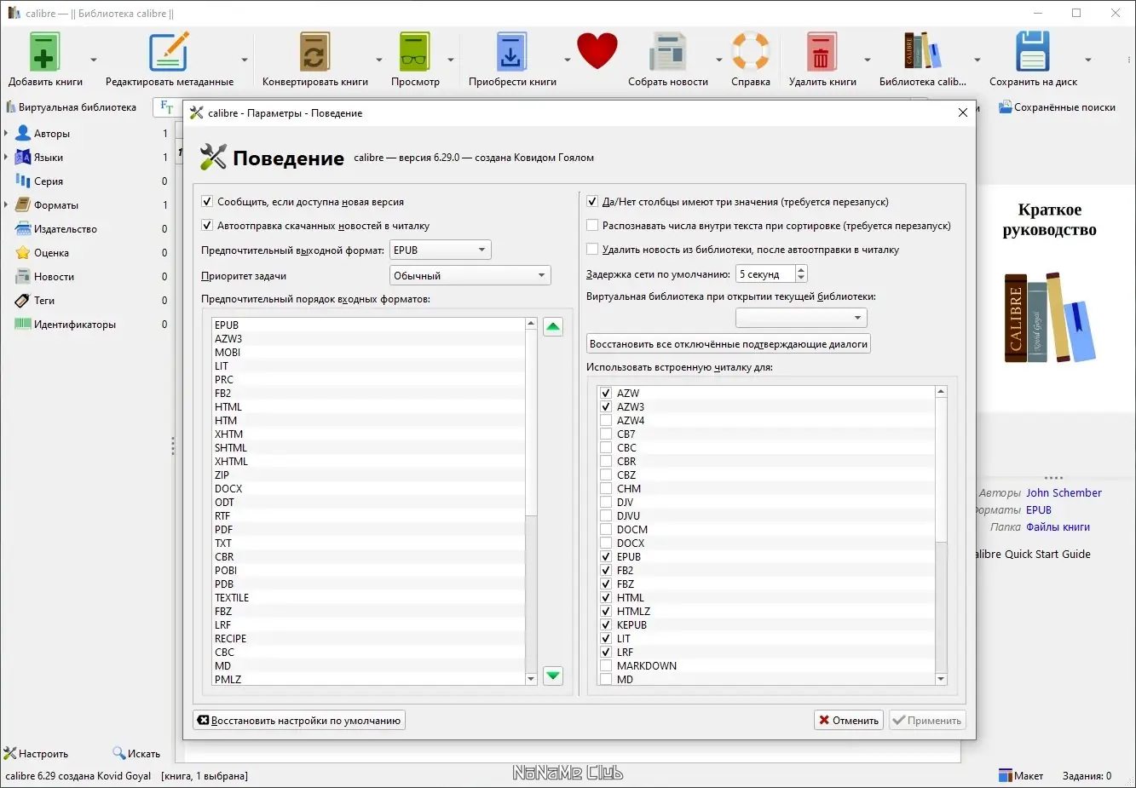Click 'Восстановить все отключённые подтверждающие диалоги' button
This screenshot has width=1136, height=788.
click(x=729, y=344)
